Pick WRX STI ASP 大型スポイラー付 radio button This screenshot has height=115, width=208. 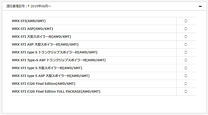(186, 44)
